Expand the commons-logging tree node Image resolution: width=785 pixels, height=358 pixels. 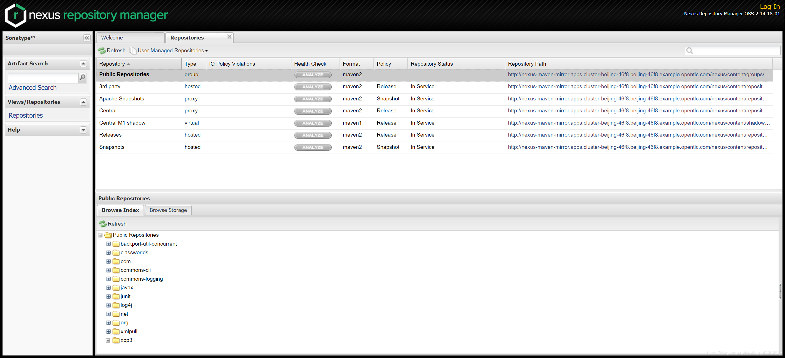coord(108,279)
